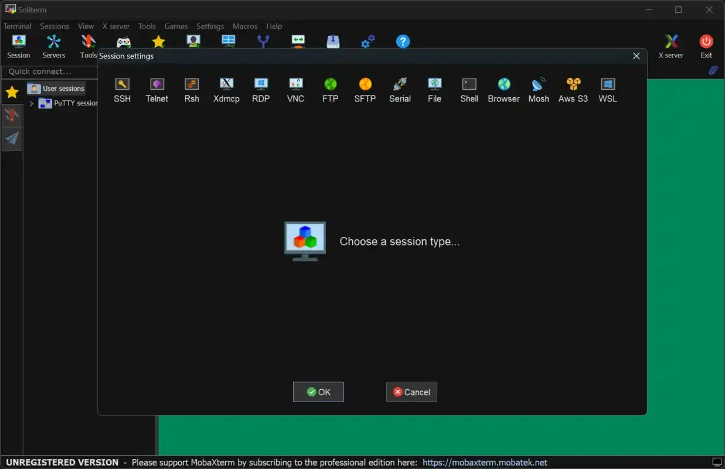
Task: Choose the RDP session type
Action: click(x=261, y=91)
